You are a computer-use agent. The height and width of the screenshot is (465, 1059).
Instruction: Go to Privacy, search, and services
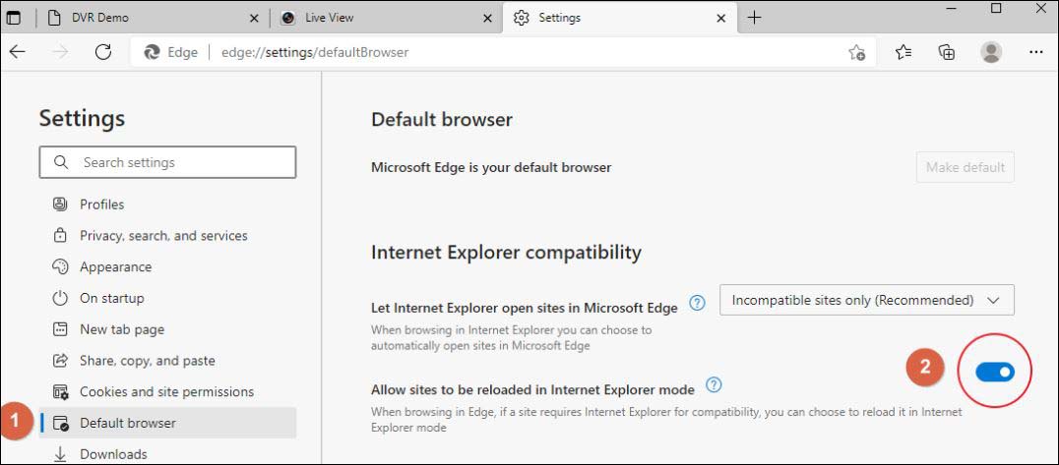click(x=162, y=236)
